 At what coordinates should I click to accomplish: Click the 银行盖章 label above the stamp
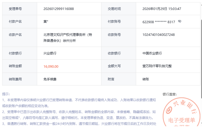170,94
